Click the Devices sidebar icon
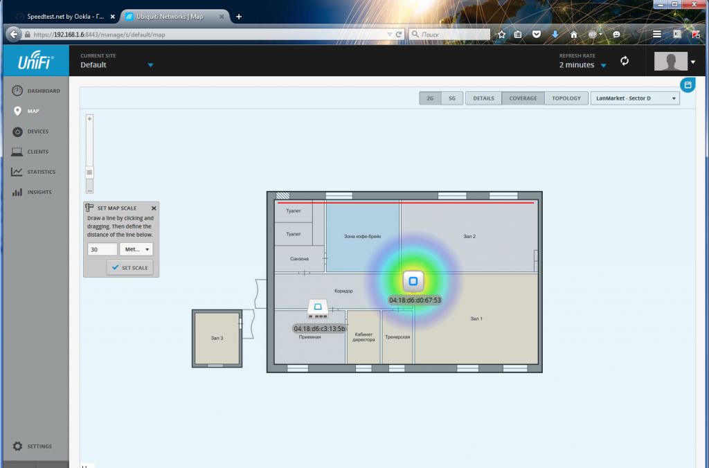The width and height of the screenshot is (709, 468). (18, 132)
